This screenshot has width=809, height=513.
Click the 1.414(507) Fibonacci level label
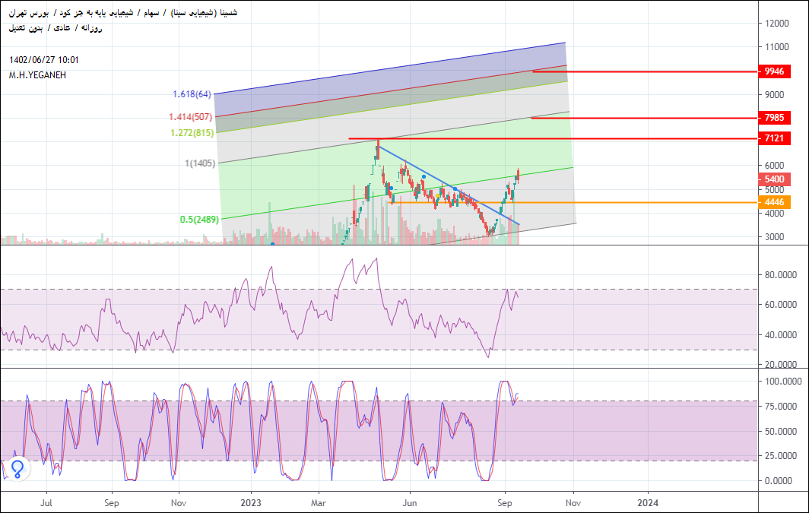[190, 117]
